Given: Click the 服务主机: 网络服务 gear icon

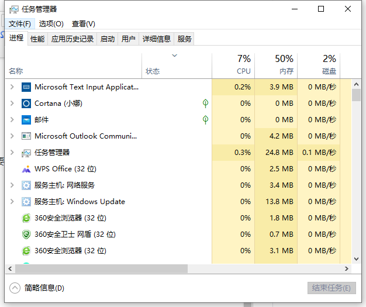Looking at the screenshot, I should pos(26,185).
